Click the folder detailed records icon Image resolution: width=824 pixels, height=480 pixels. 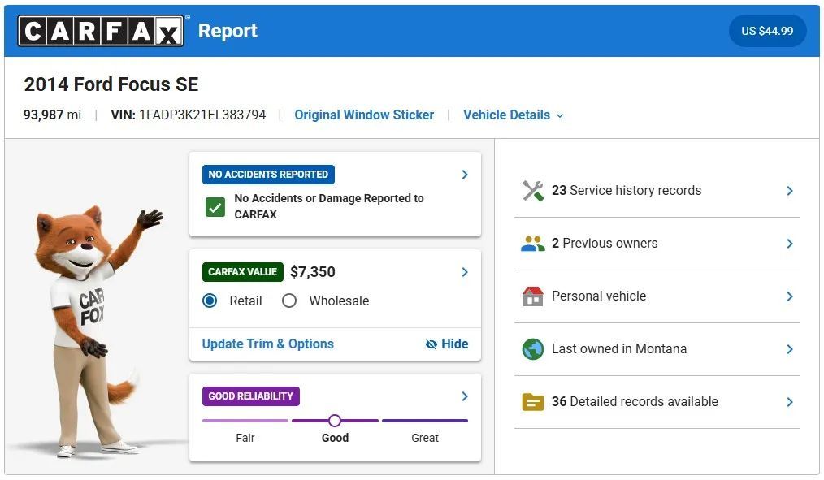pos(532,402)
